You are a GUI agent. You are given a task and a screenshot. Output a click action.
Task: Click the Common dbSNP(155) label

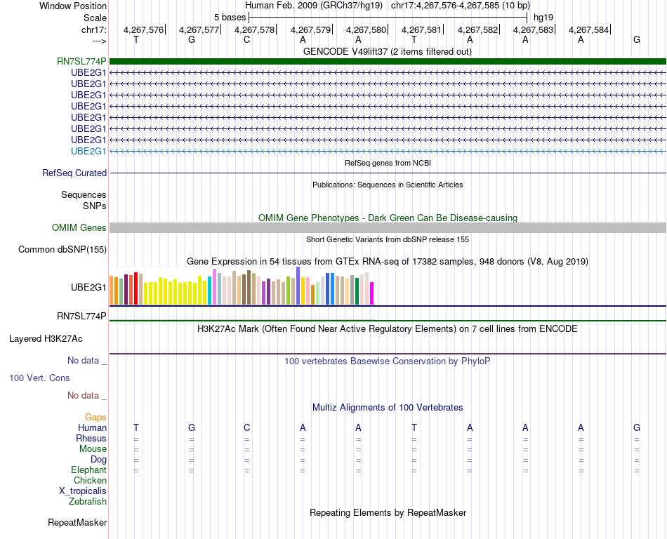(62, 250)
